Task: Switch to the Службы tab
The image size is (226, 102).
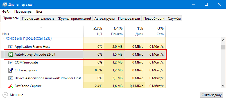Action: (x=174, y=19)
